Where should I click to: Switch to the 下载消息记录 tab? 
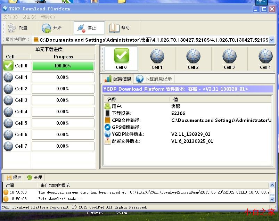pyautogui.click(x=154, y=79)
